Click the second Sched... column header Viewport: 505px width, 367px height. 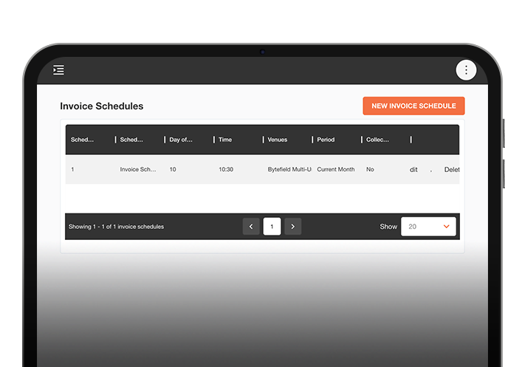[x=132, y=140]
